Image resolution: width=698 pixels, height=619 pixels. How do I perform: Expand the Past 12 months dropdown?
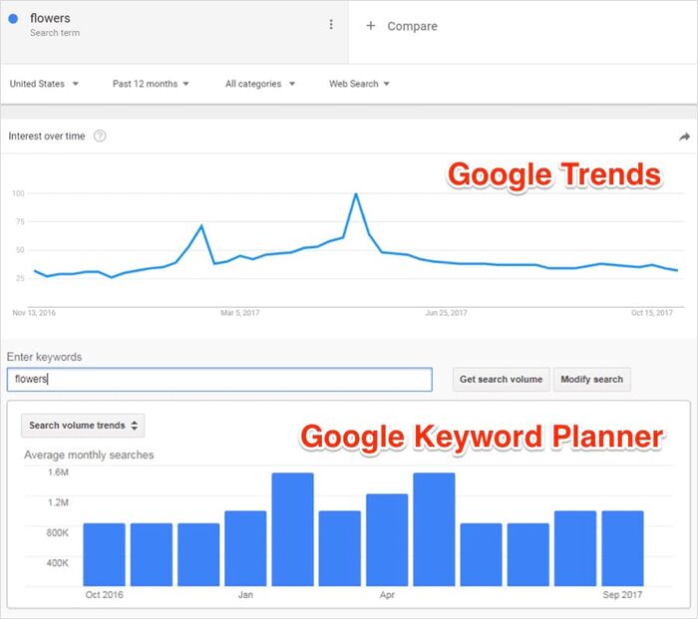151,84
